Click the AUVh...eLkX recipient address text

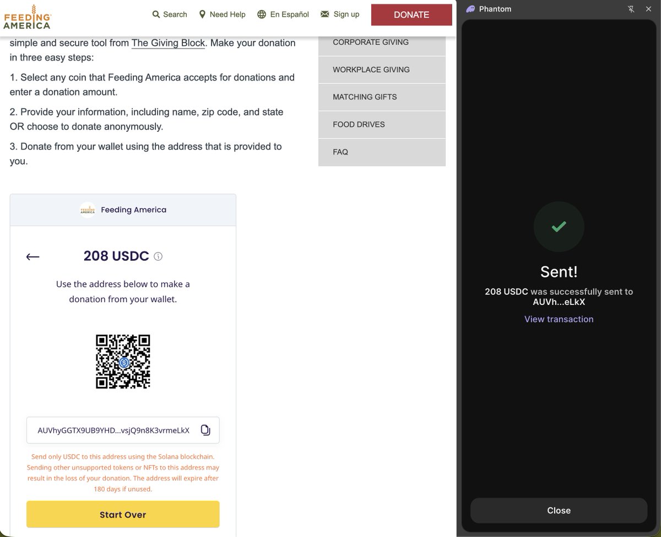click(559, 302)
